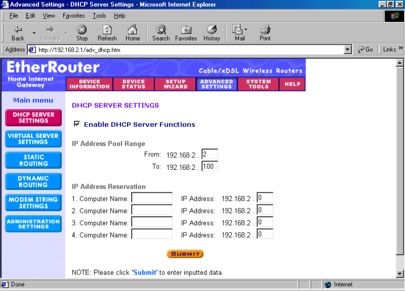Open the Mail dropdown arrow
Image resolution: width=405 pixels, height=291 pixels.
246,30
